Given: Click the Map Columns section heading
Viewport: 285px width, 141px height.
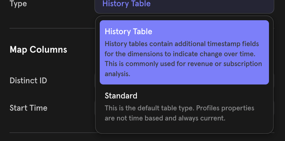Looking at the screenshot, I should coord(38,49).
